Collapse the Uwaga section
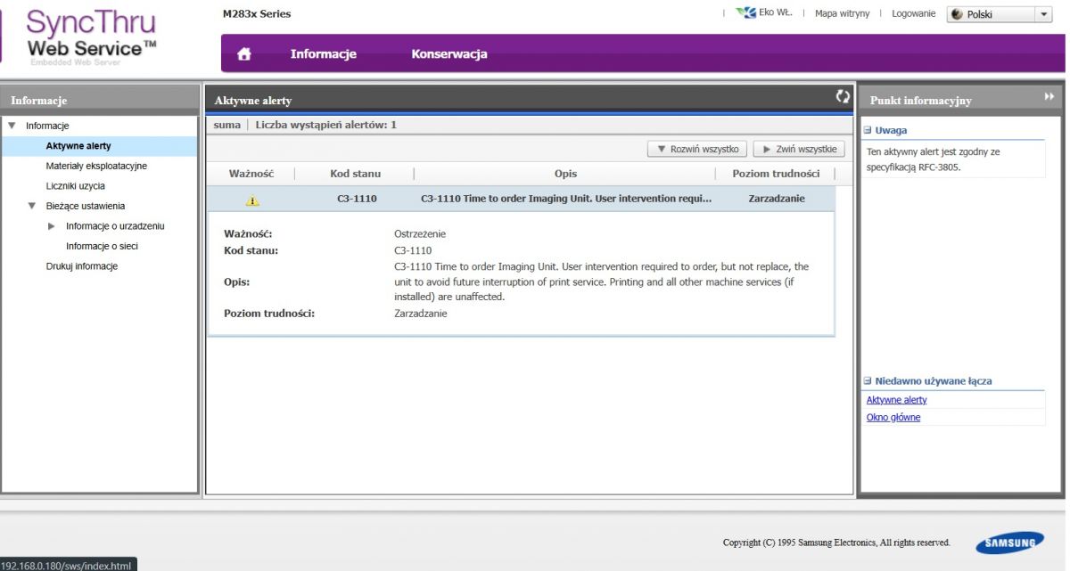 coord(867,130)
